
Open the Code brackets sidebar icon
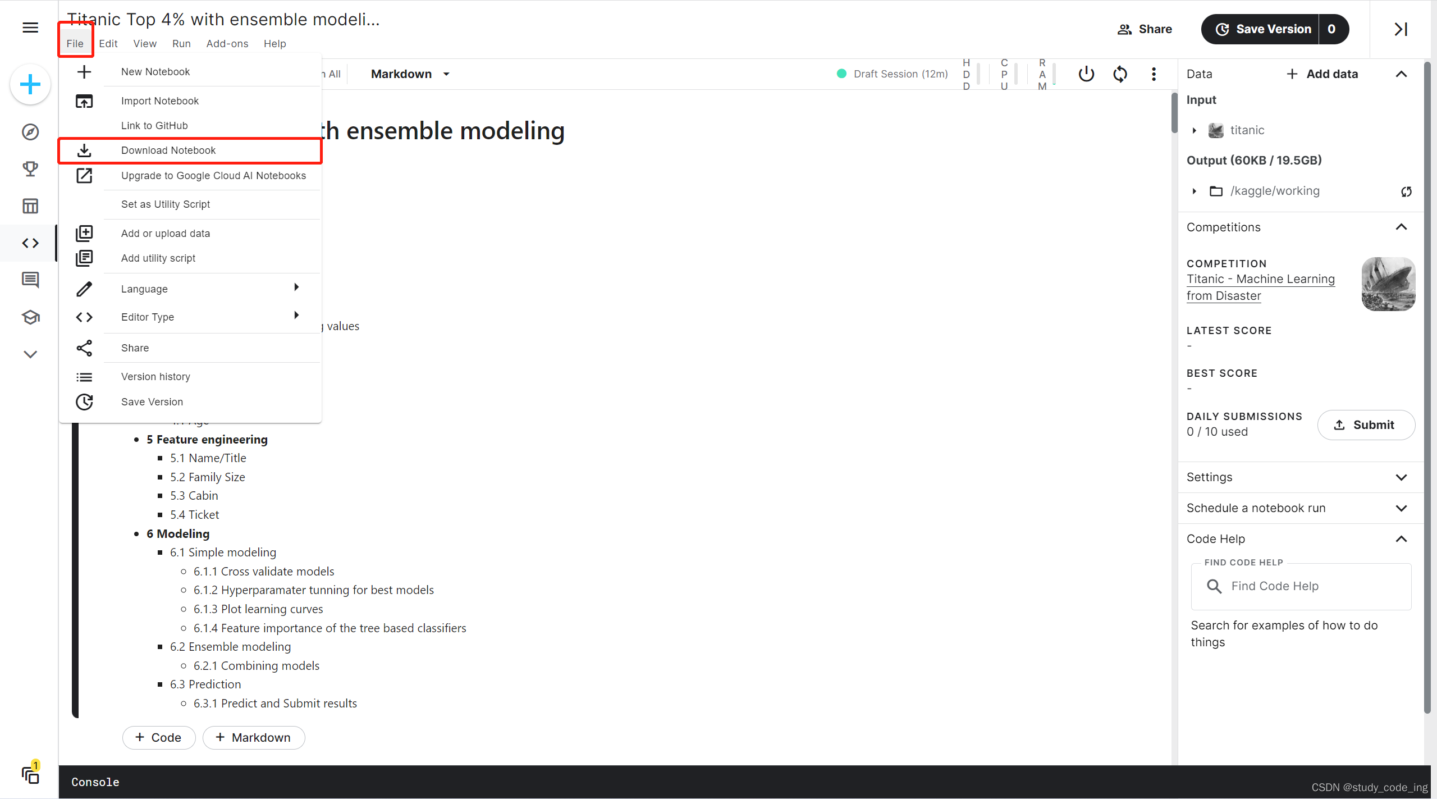(x=30, y=243)
